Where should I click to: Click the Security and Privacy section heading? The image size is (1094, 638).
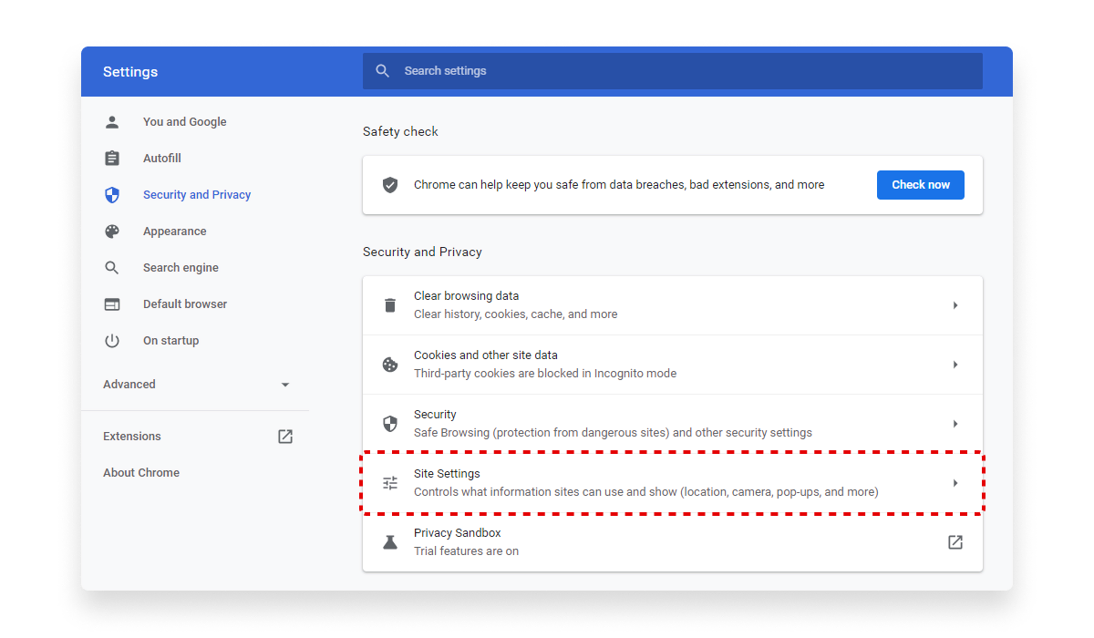(x=422, y=252)
